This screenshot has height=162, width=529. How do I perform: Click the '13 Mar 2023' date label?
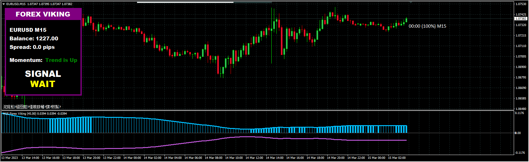tap(10, 158)
